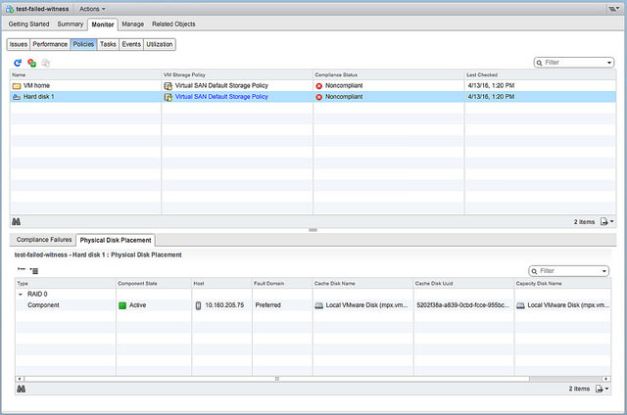Click the Hard disk 1 row icon
The image size is (627, 415).
(17, 97)
